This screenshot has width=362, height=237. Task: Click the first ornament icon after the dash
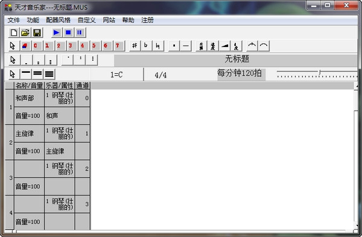coord(202,46)
